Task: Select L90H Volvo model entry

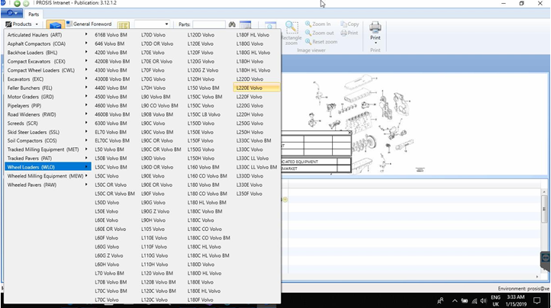Action: click(x=153, y=220)
